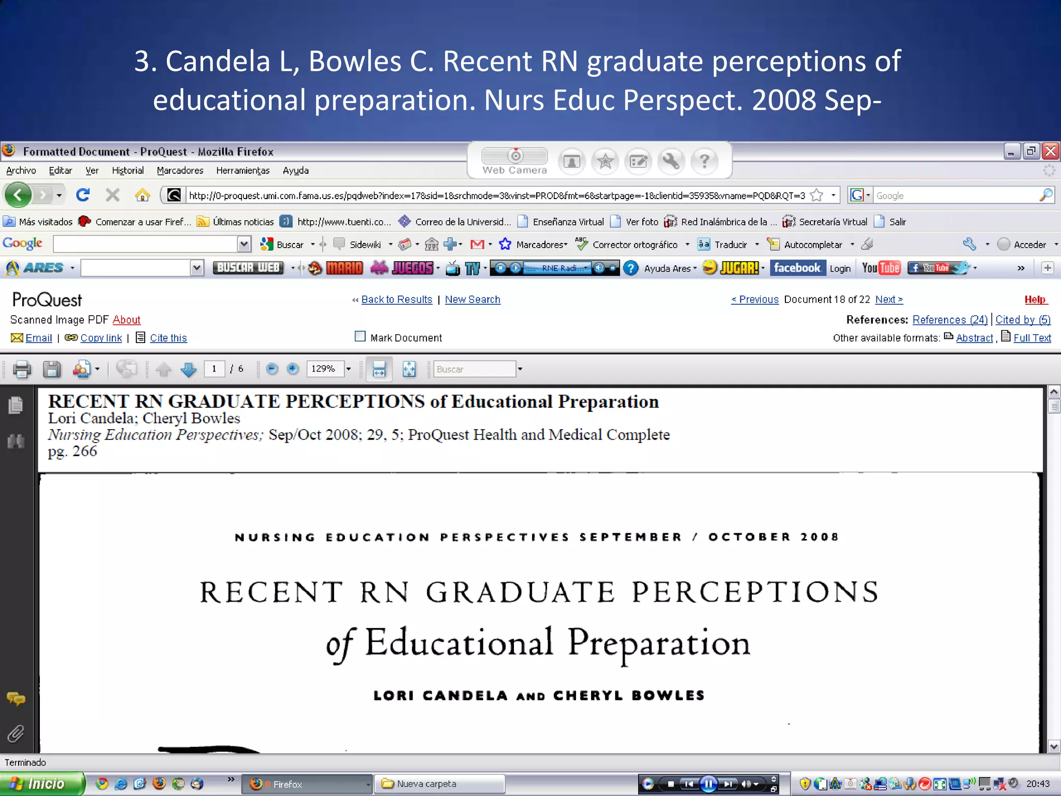Click the PDF Buscar search field

pos(475,369)
